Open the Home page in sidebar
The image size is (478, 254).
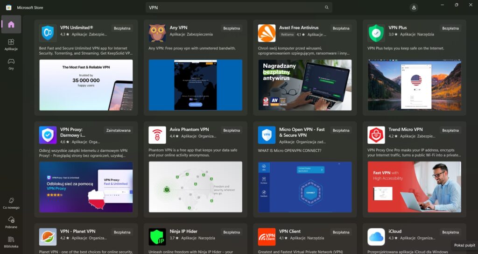click(x=11, y=24)
